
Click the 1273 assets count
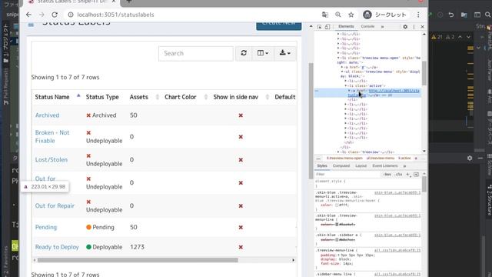point(137,247)
